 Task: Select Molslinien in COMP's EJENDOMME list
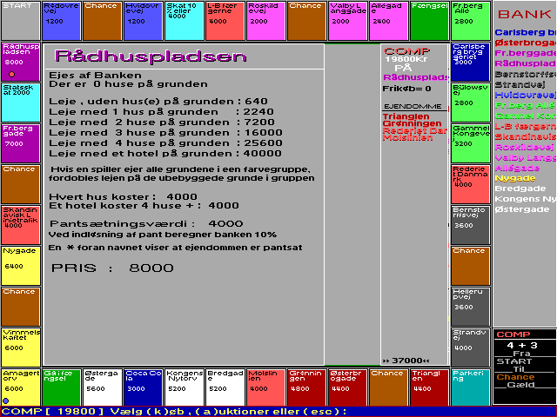(x=408, y=138)
